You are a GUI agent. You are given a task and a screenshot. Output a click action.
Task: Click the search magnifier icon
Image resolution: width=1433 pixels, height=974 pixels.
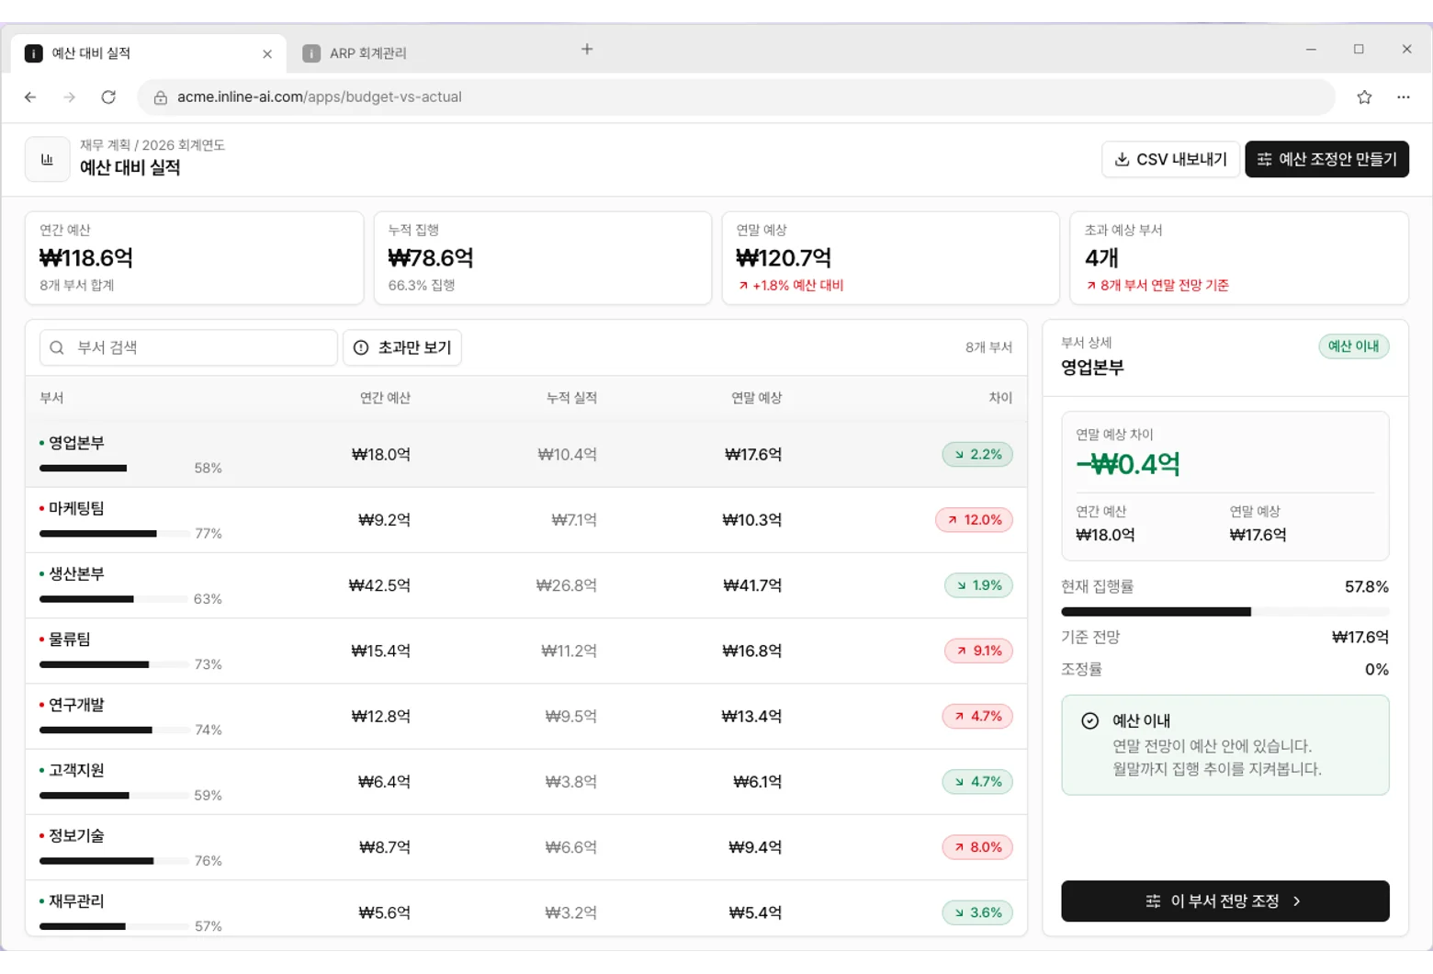click(x=57, y=347)
